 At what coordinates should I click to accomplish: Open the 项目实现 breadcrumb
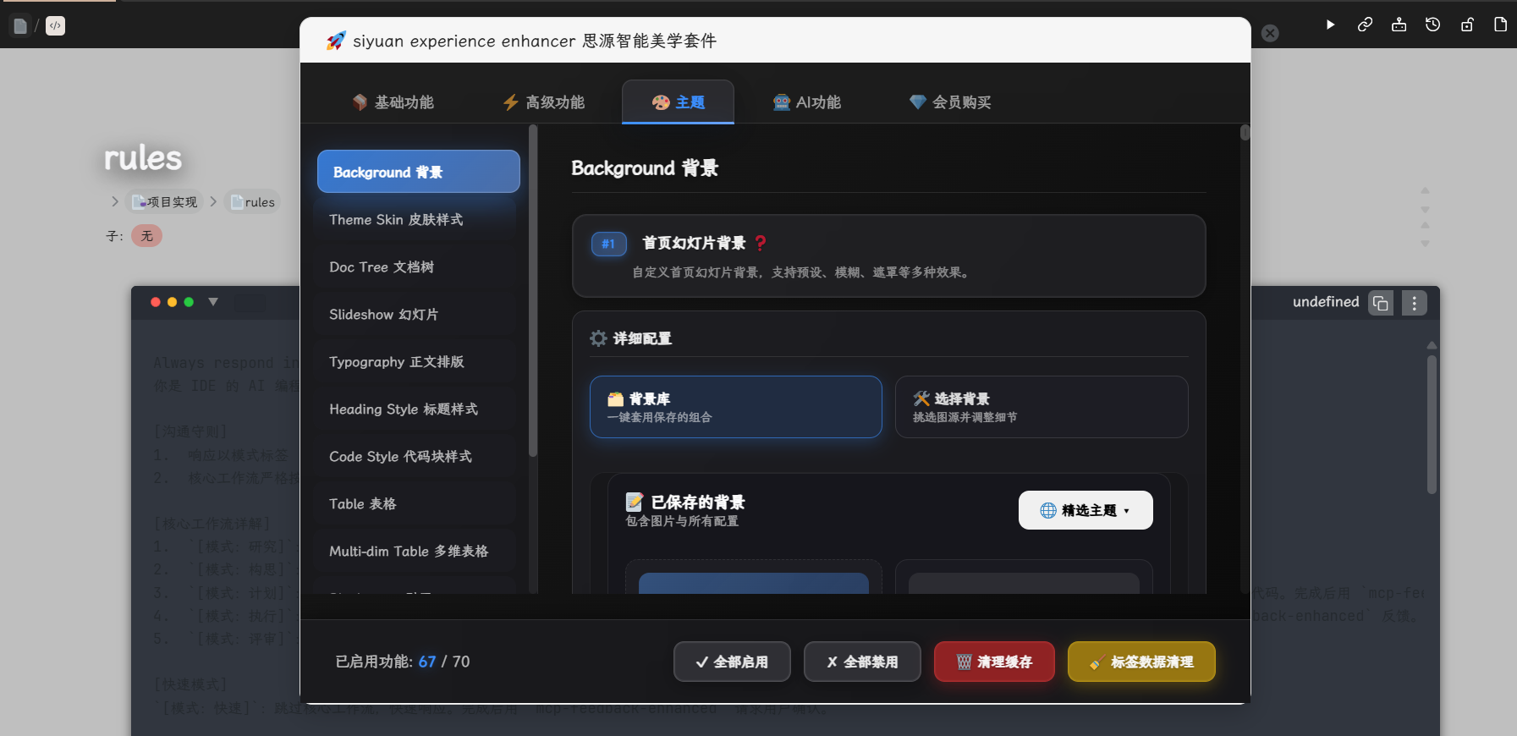(x=165, y=202)
